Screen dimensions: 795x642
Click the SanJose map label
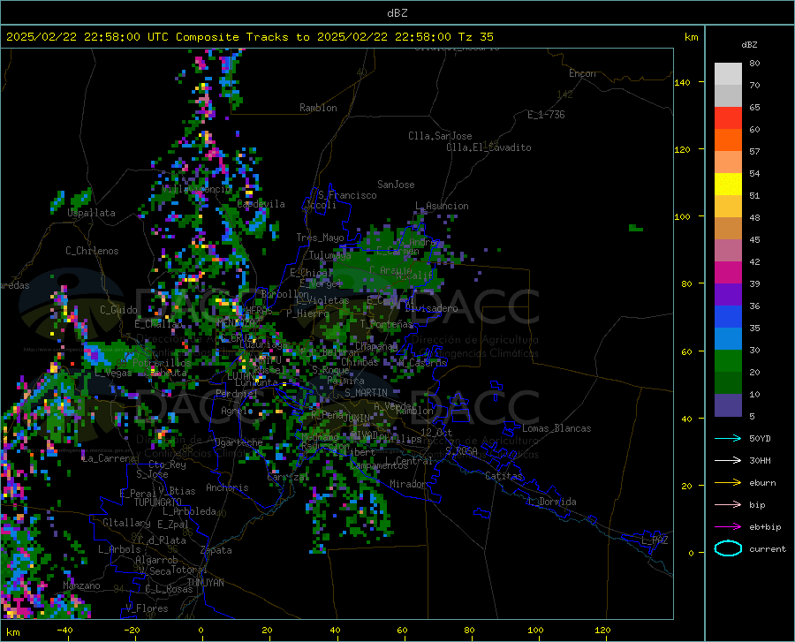(396, 185)
